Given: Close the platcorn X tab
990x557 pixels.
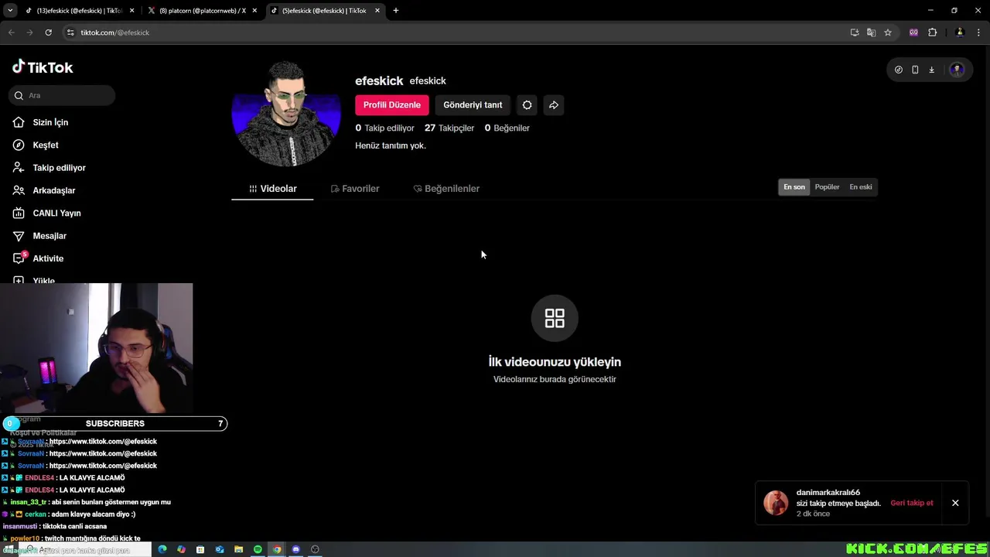Looking at the screenshot, I should (254, 11).
